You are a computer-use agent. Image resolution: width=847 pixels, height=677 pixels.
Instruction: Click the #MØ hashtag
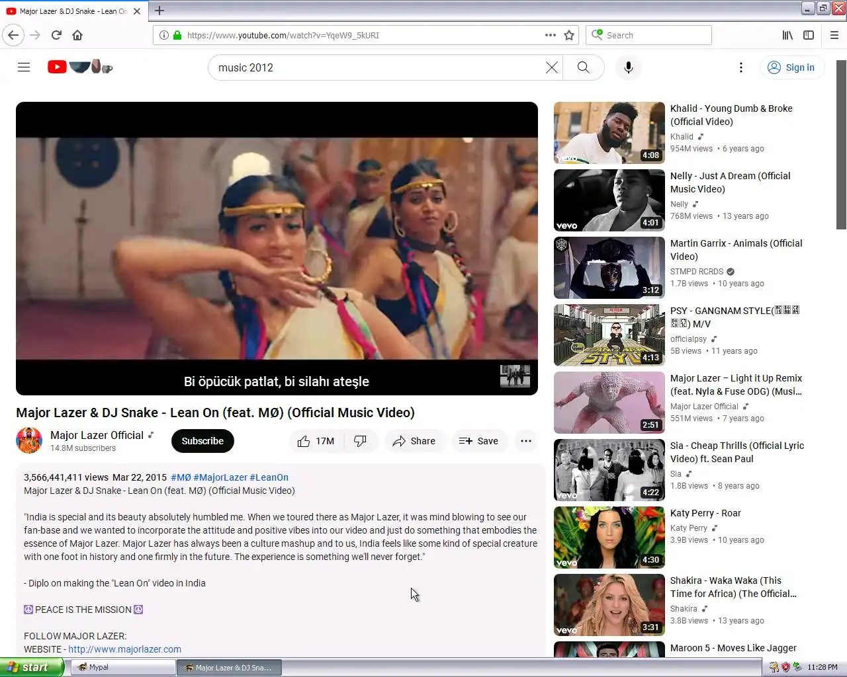(x=181, y=477)
